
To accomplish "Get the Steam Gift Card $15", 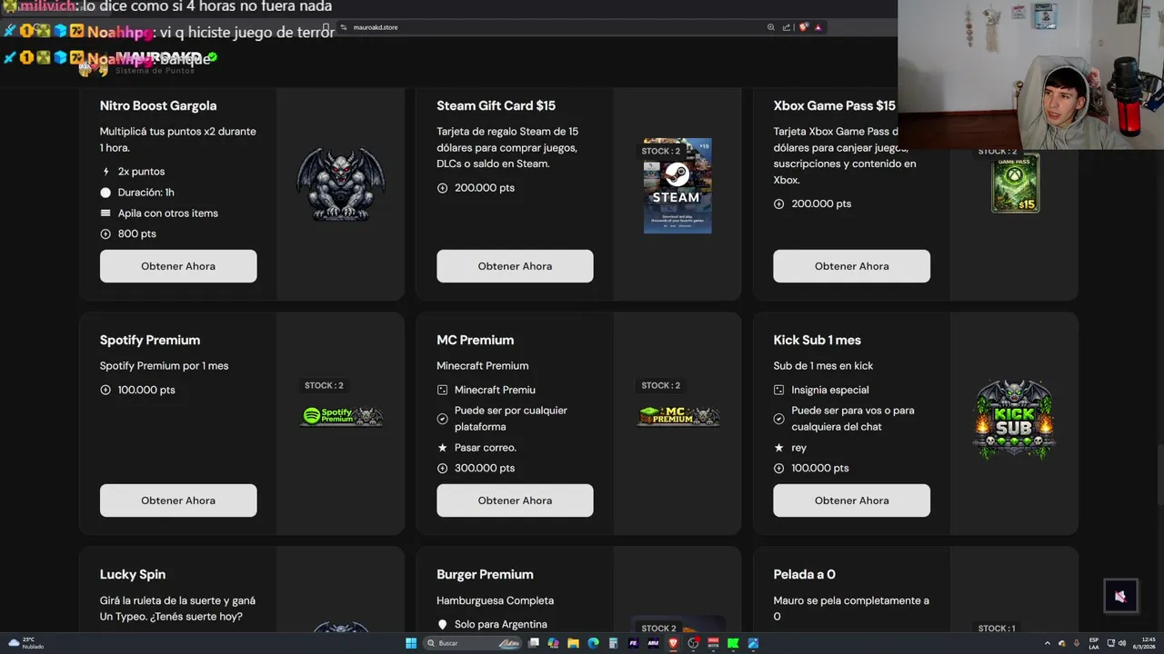I will (515, 266).
